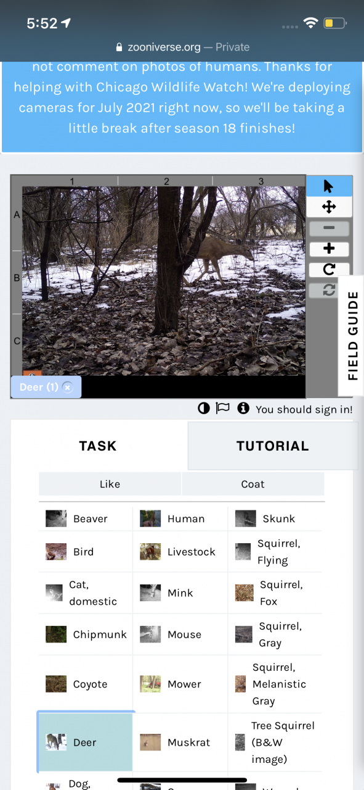Open the Field Guide side tab

(352, 336)
